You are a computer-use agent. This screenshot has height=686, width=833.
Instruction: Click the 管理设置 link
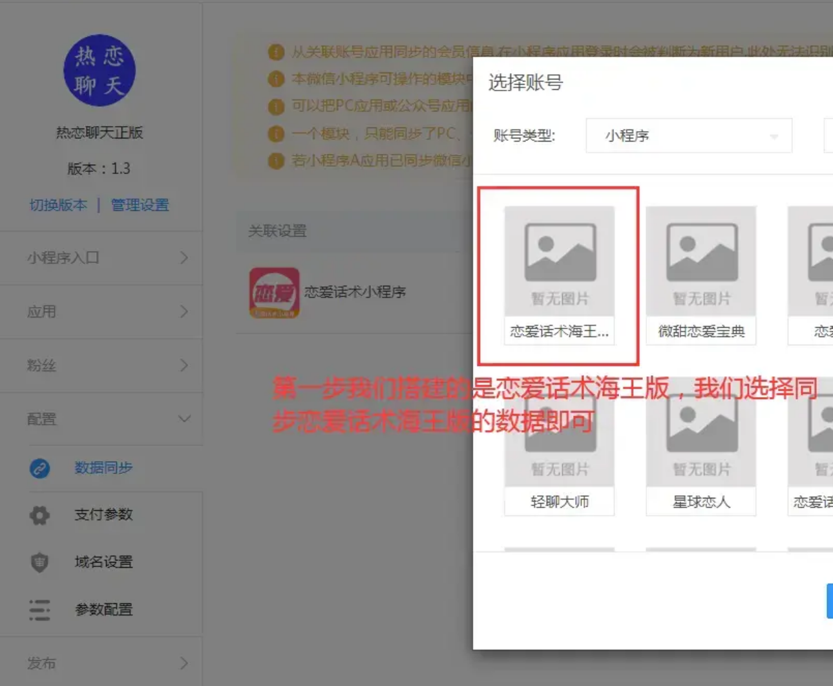click(x=140, y=205)
